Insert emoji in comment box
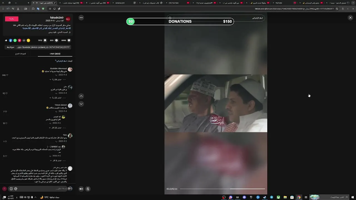Viewport: 356px width, 200px height. 11,189
